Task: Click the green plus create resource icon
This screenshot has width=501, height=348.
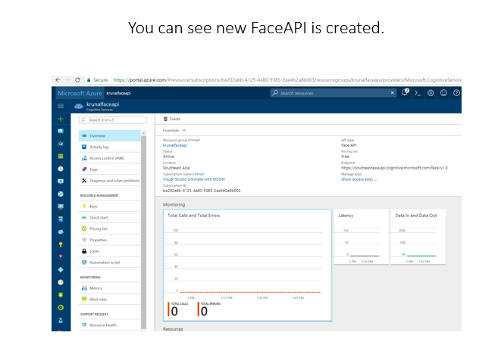Action: pyautogui.click(x=61, y=120)
